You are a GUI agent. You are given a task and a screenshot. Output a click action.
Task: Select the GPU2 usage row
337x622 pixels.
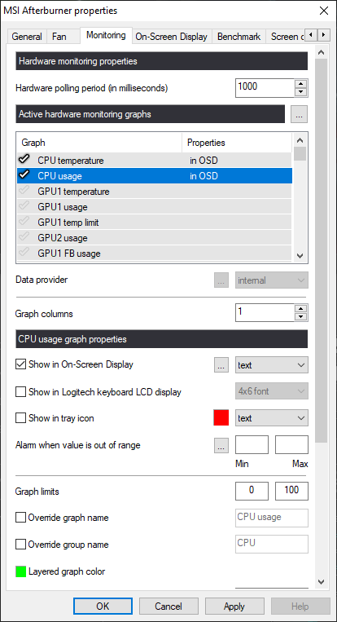click(155, 237)
